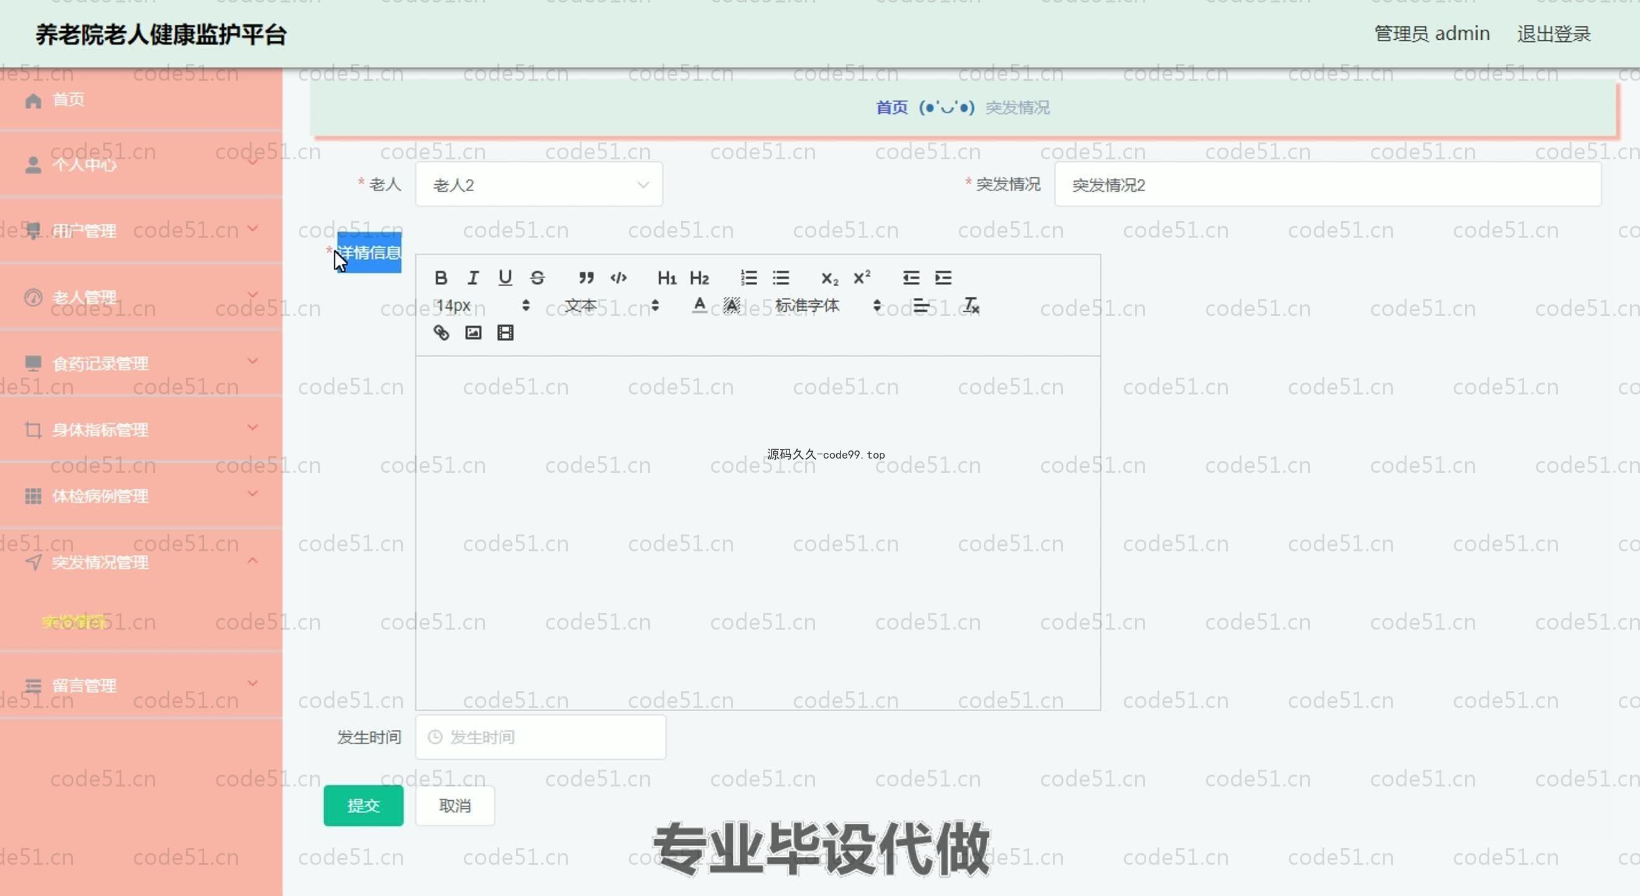Expand the 留言管理 sidebar menu

click(141, 685)
